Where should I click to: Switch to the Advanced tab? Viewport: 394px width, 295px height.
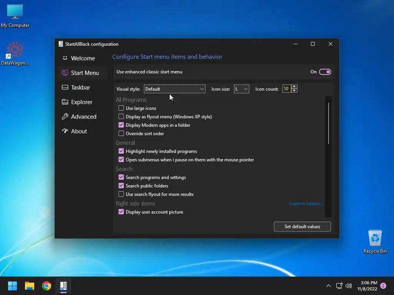tap(83, 116)
